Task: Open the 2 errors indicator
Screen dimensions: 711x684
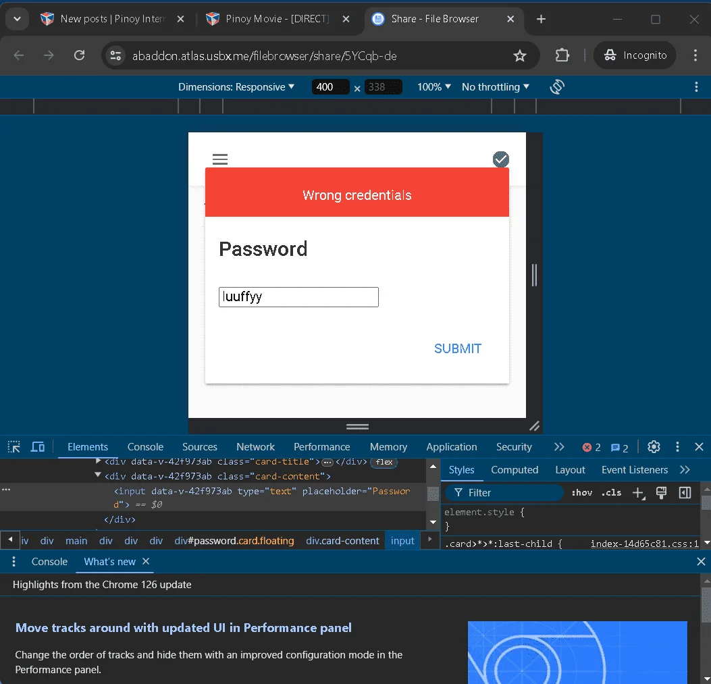Action: (591, 448)
